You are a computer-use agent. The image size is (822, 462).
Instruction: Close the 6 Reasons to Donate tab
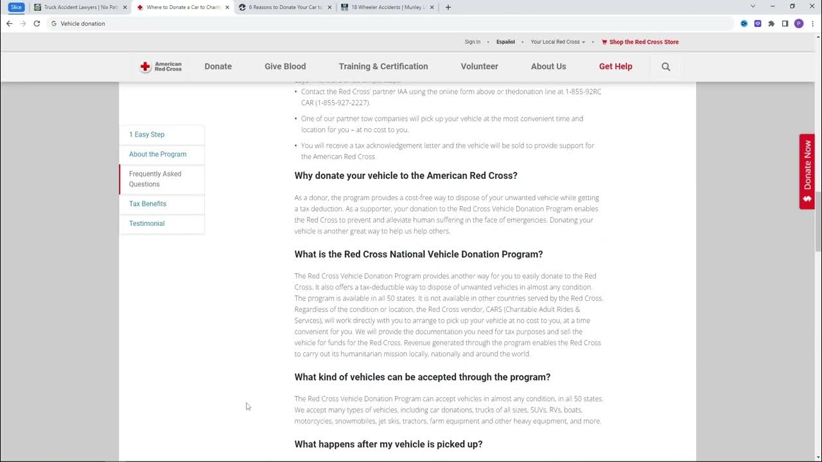point(329,8)
